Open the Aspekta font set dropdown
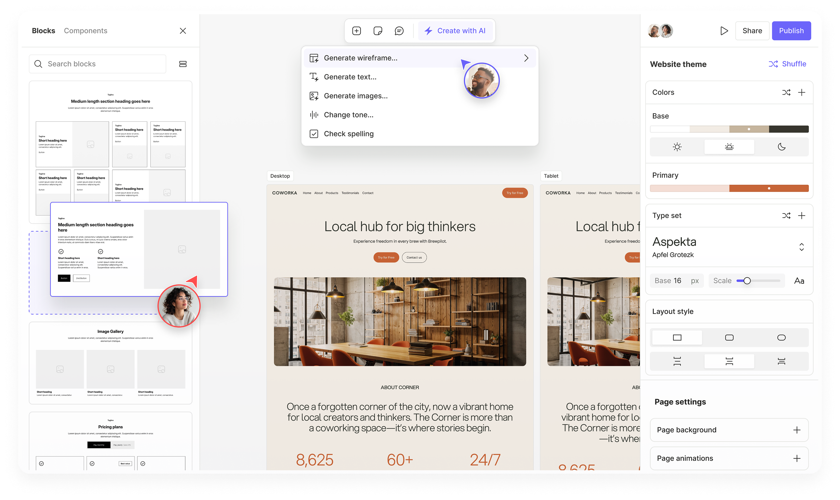 [801, 247]
